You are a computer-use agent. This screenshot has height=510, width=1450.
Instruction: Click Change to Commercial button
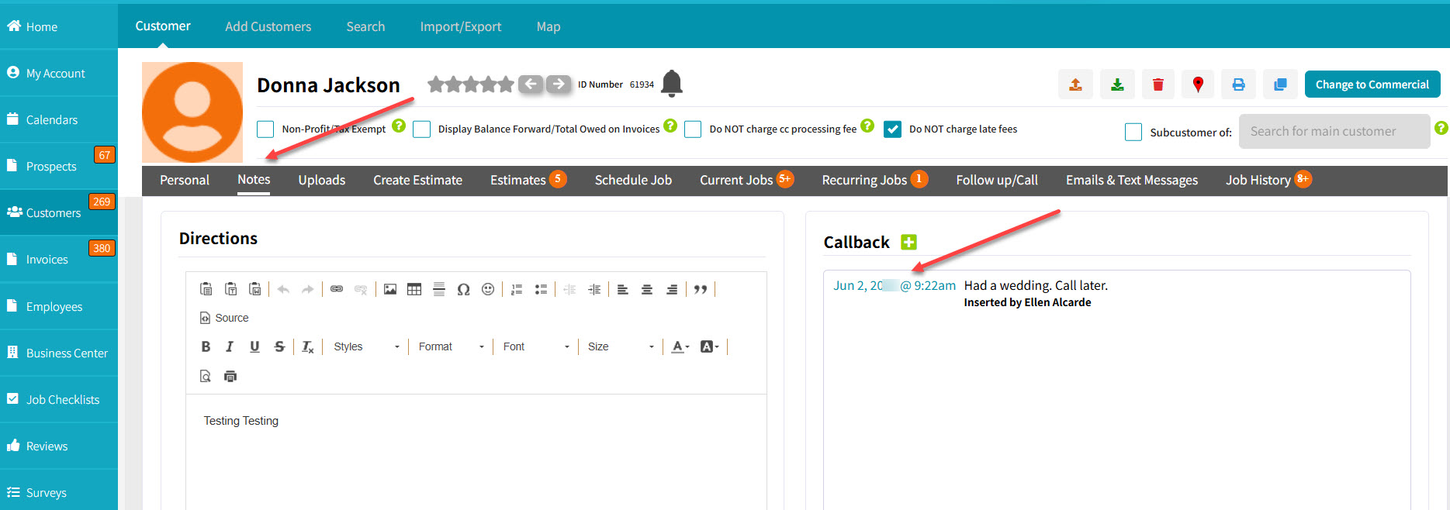click(1372, 84)
